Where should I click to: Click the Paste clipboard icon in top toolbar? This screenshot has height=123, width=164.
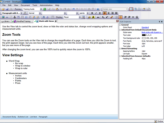point(57,9)
